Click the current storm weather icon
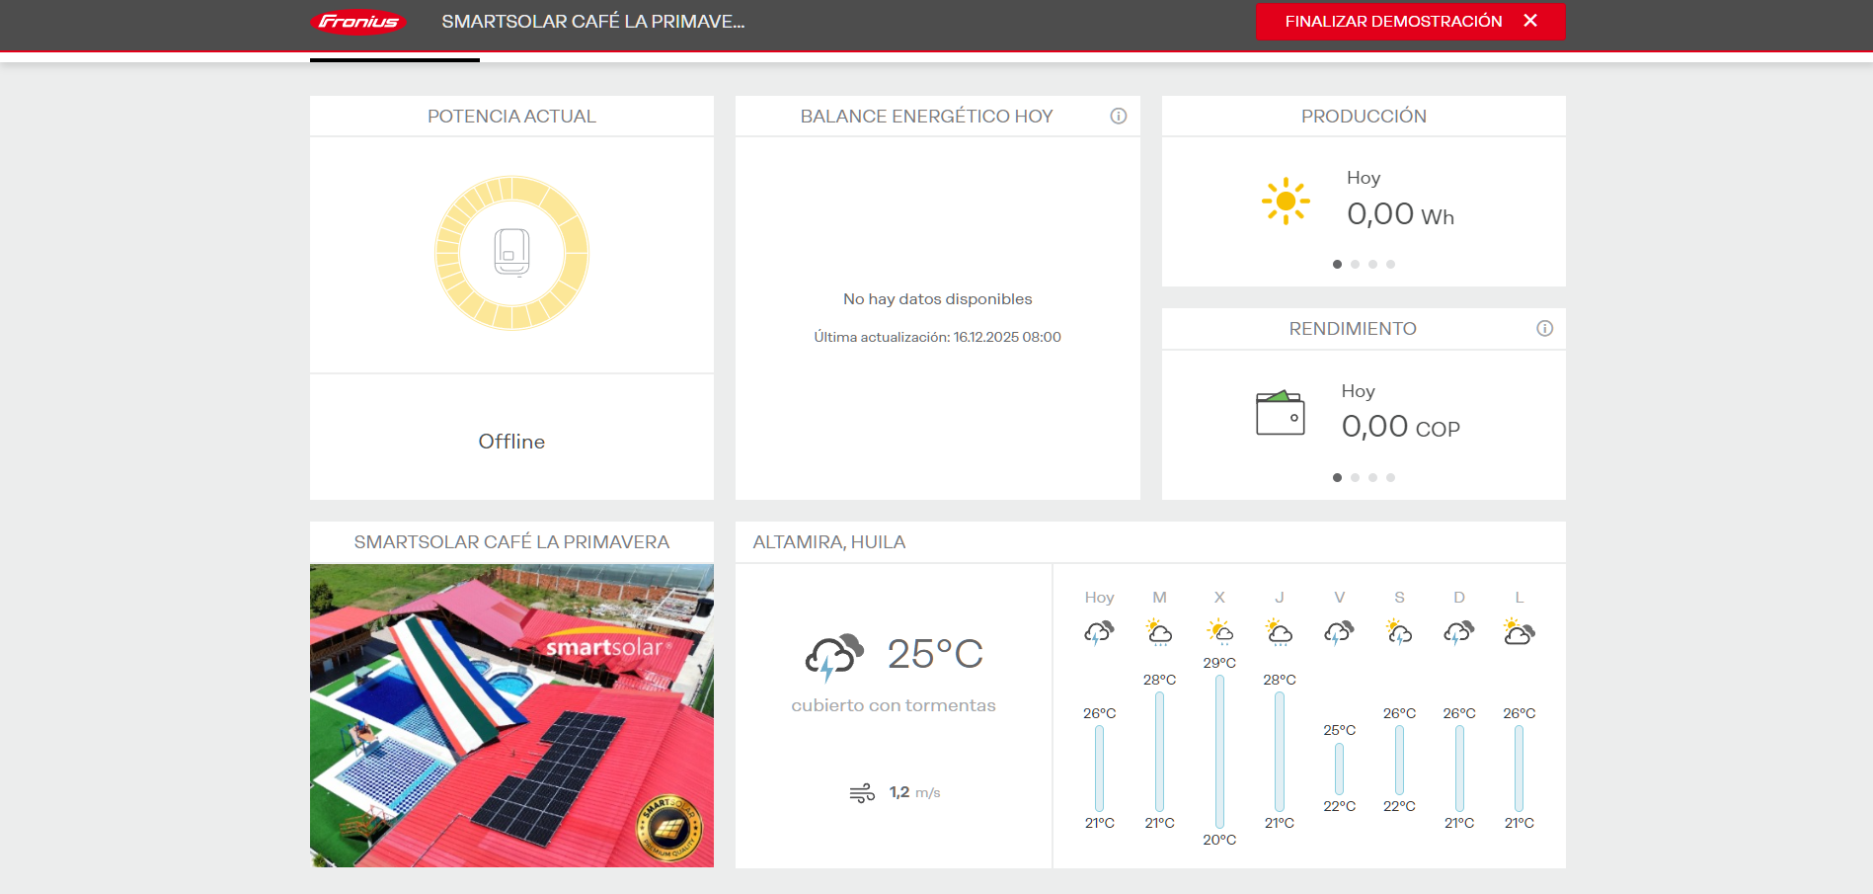1873x894 pixels. click(833, 657)
